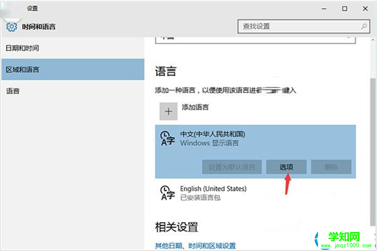Click the search magnifier icon
Image resolution: width=377 pixels, height=251 pixels.
pos(364,26)
